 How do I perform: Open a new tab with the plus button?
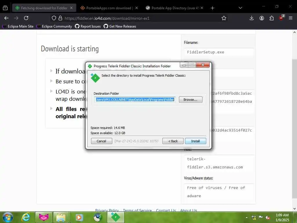click(213, 8)
